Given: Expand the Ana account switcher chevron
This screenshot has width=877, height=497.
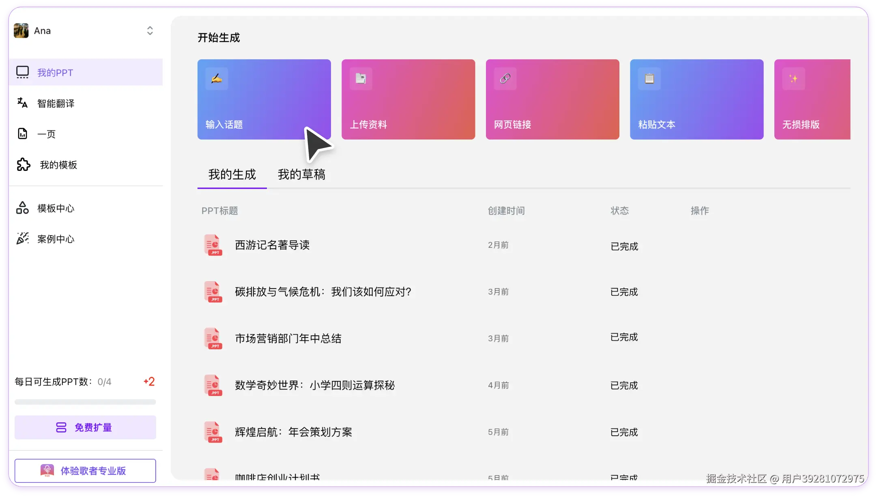Looking at the screenshot, I should click(150, 31).
